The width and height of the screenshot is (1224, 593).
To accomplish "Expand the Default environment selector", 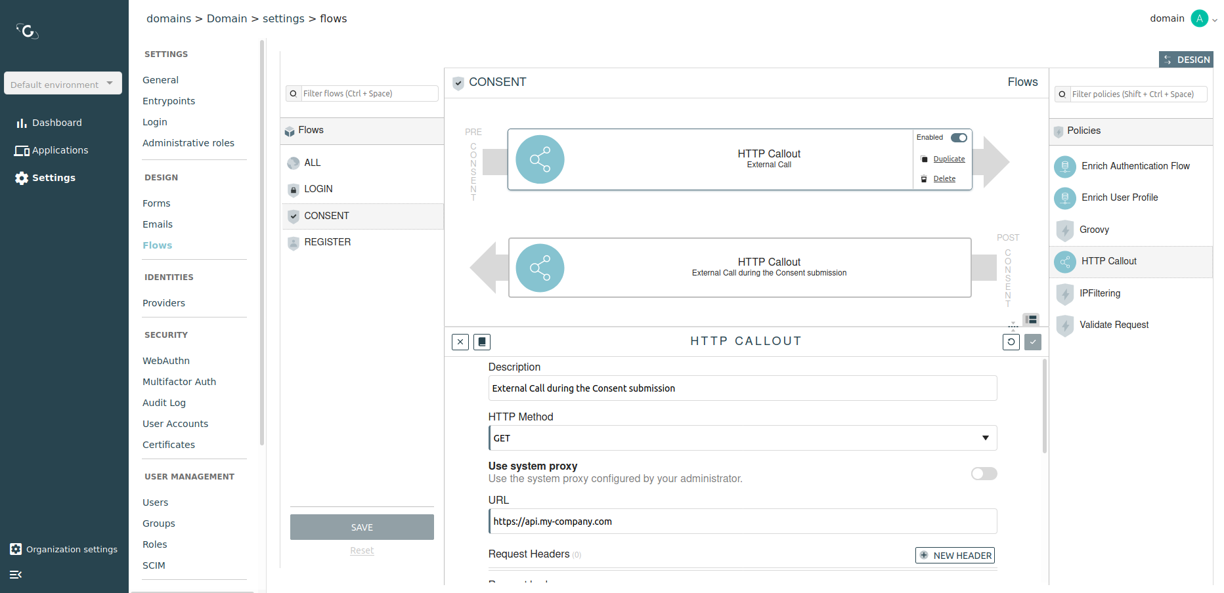I will coord(63,84).
